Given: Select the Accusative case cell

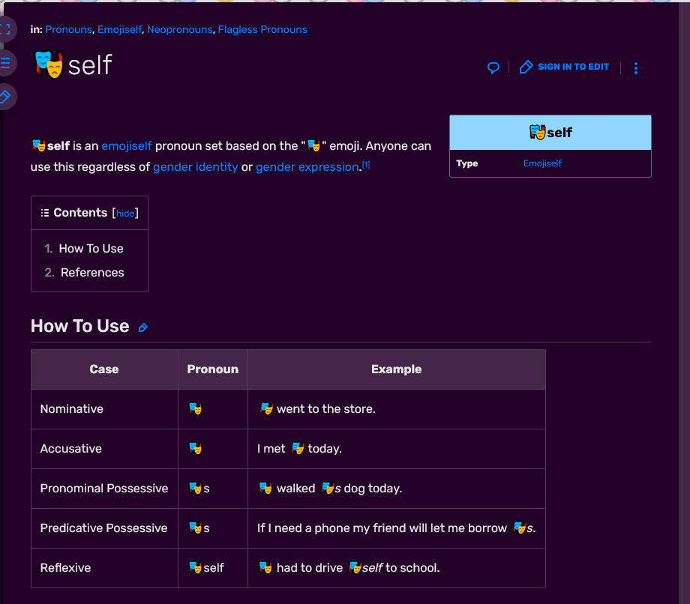Looking at the screenshot, I should [x=104, y=448].
